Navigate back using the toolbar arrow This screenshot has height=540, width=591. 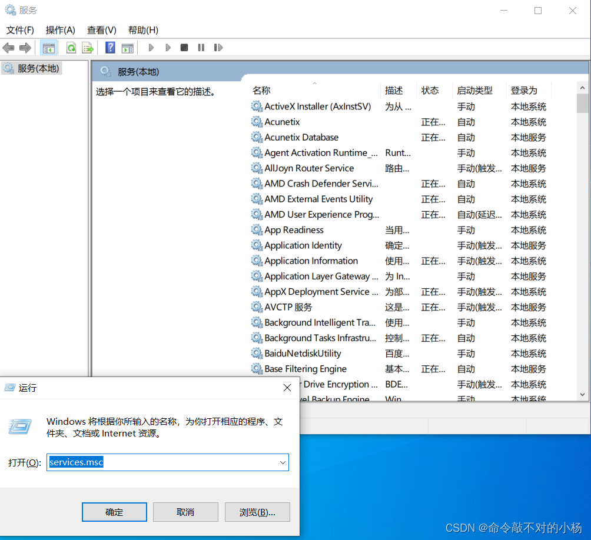point(8,48)
